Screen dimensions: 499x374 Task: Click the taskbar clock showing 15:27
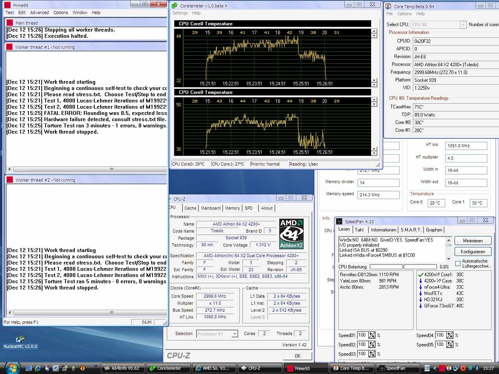[x=488, y=368]
